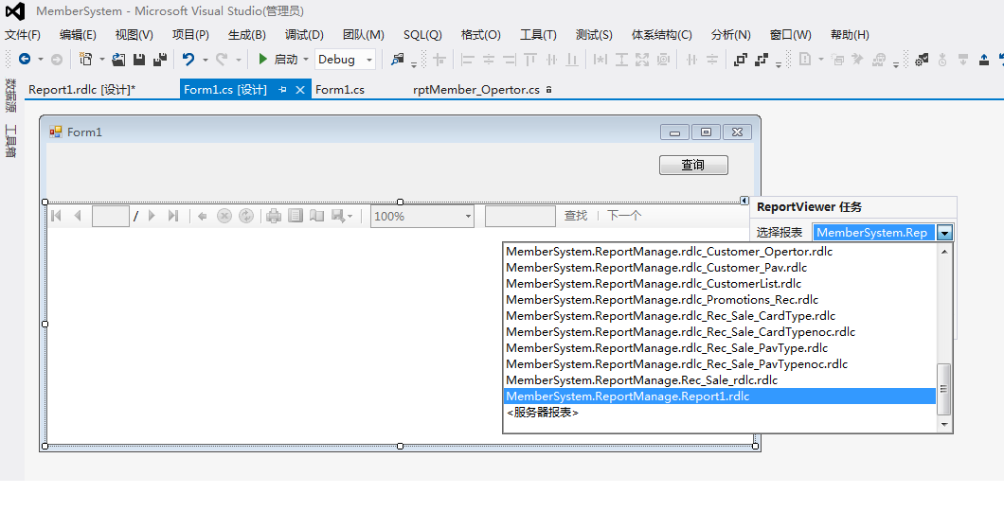Click the report viewer Previous Page arrow
This screenshot has height=511, width=1004.
[x=78, y=216]
